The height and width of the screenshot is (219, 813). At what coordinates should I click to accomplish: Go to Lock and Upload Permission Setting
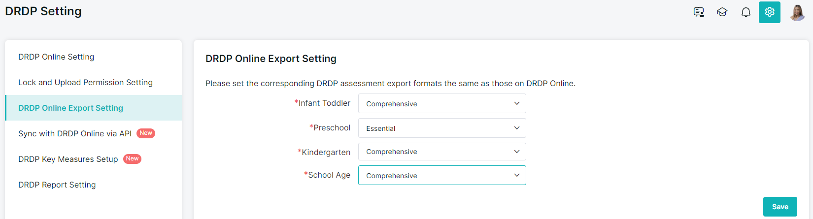click(85, 83)
